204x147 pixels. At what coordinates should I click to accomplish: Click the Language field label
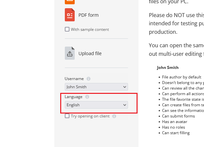(x=73, y=97)
